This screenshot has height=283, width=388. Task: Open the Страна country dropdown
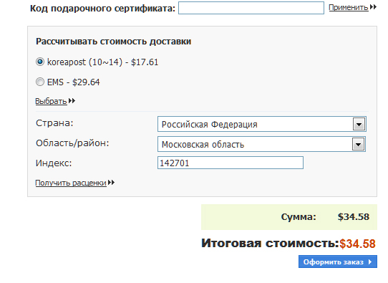tap(262, 124)
